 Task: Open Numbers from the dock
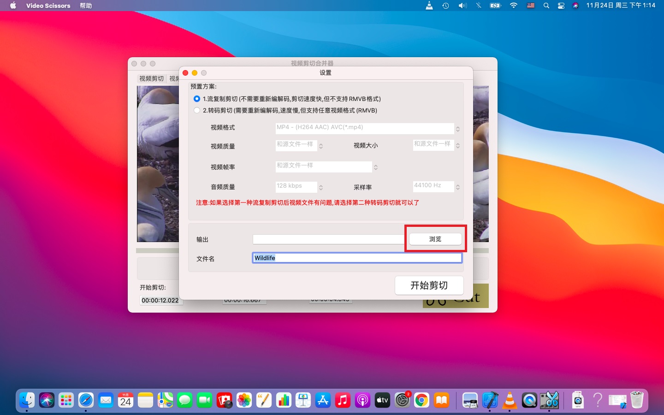(284, 400)
